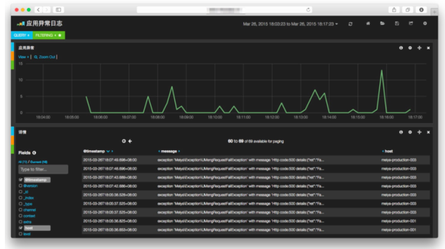445x249 pixels.
Task: Show info for the histogram panel
Action: (401, 48)
